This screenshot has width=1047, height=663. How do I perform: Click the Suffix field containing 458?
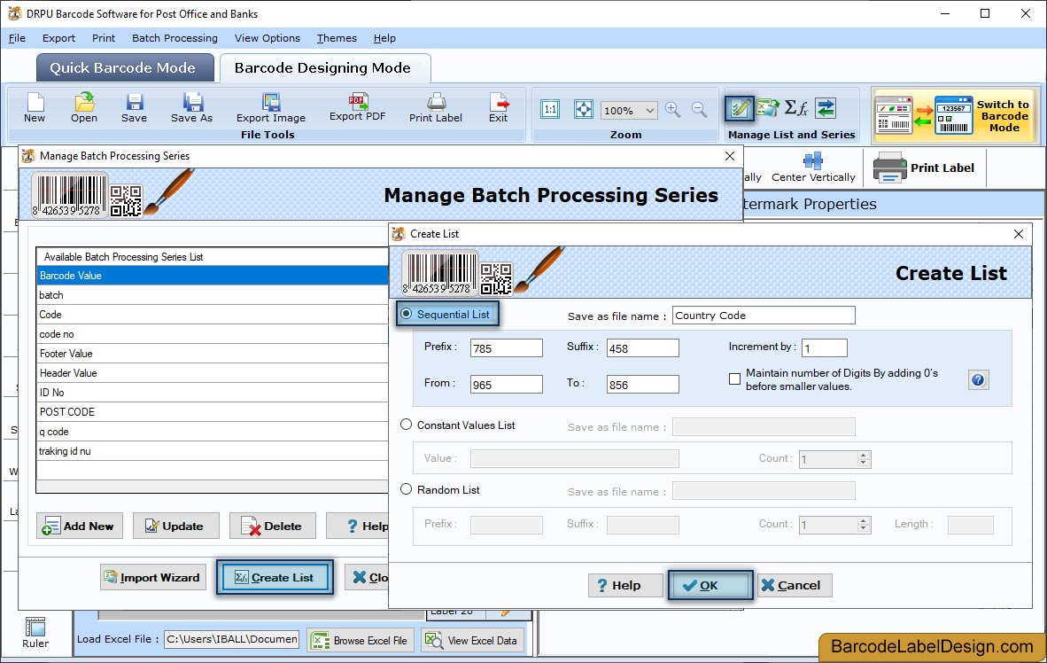click(642, 348)
